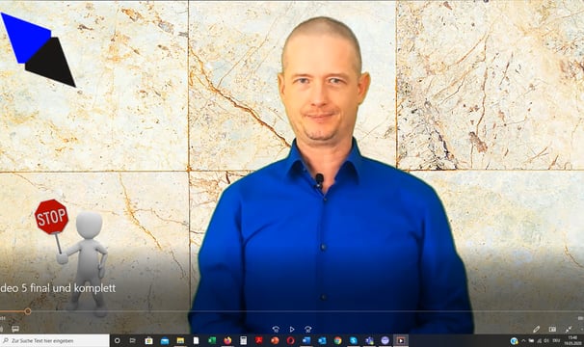This screenshot has height=347, width=584.
Task: Switch to Firefox on the taskbar
Action: pyautogui.click(x=227, y=340)
